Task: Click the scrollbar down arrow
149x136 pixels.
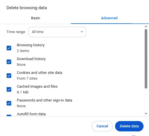Action: click(x=146, y=114)
